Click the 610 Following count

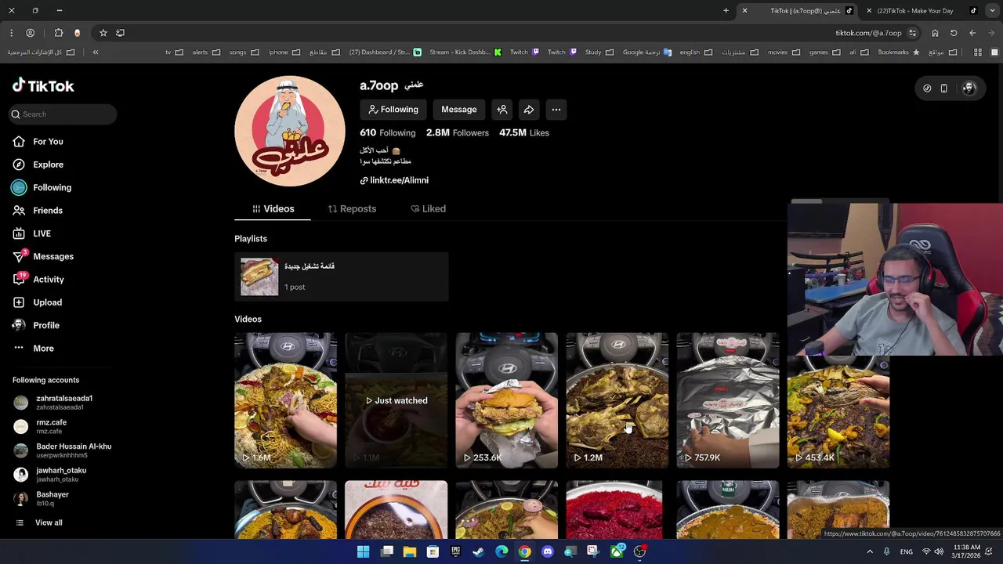pos(388,133)
